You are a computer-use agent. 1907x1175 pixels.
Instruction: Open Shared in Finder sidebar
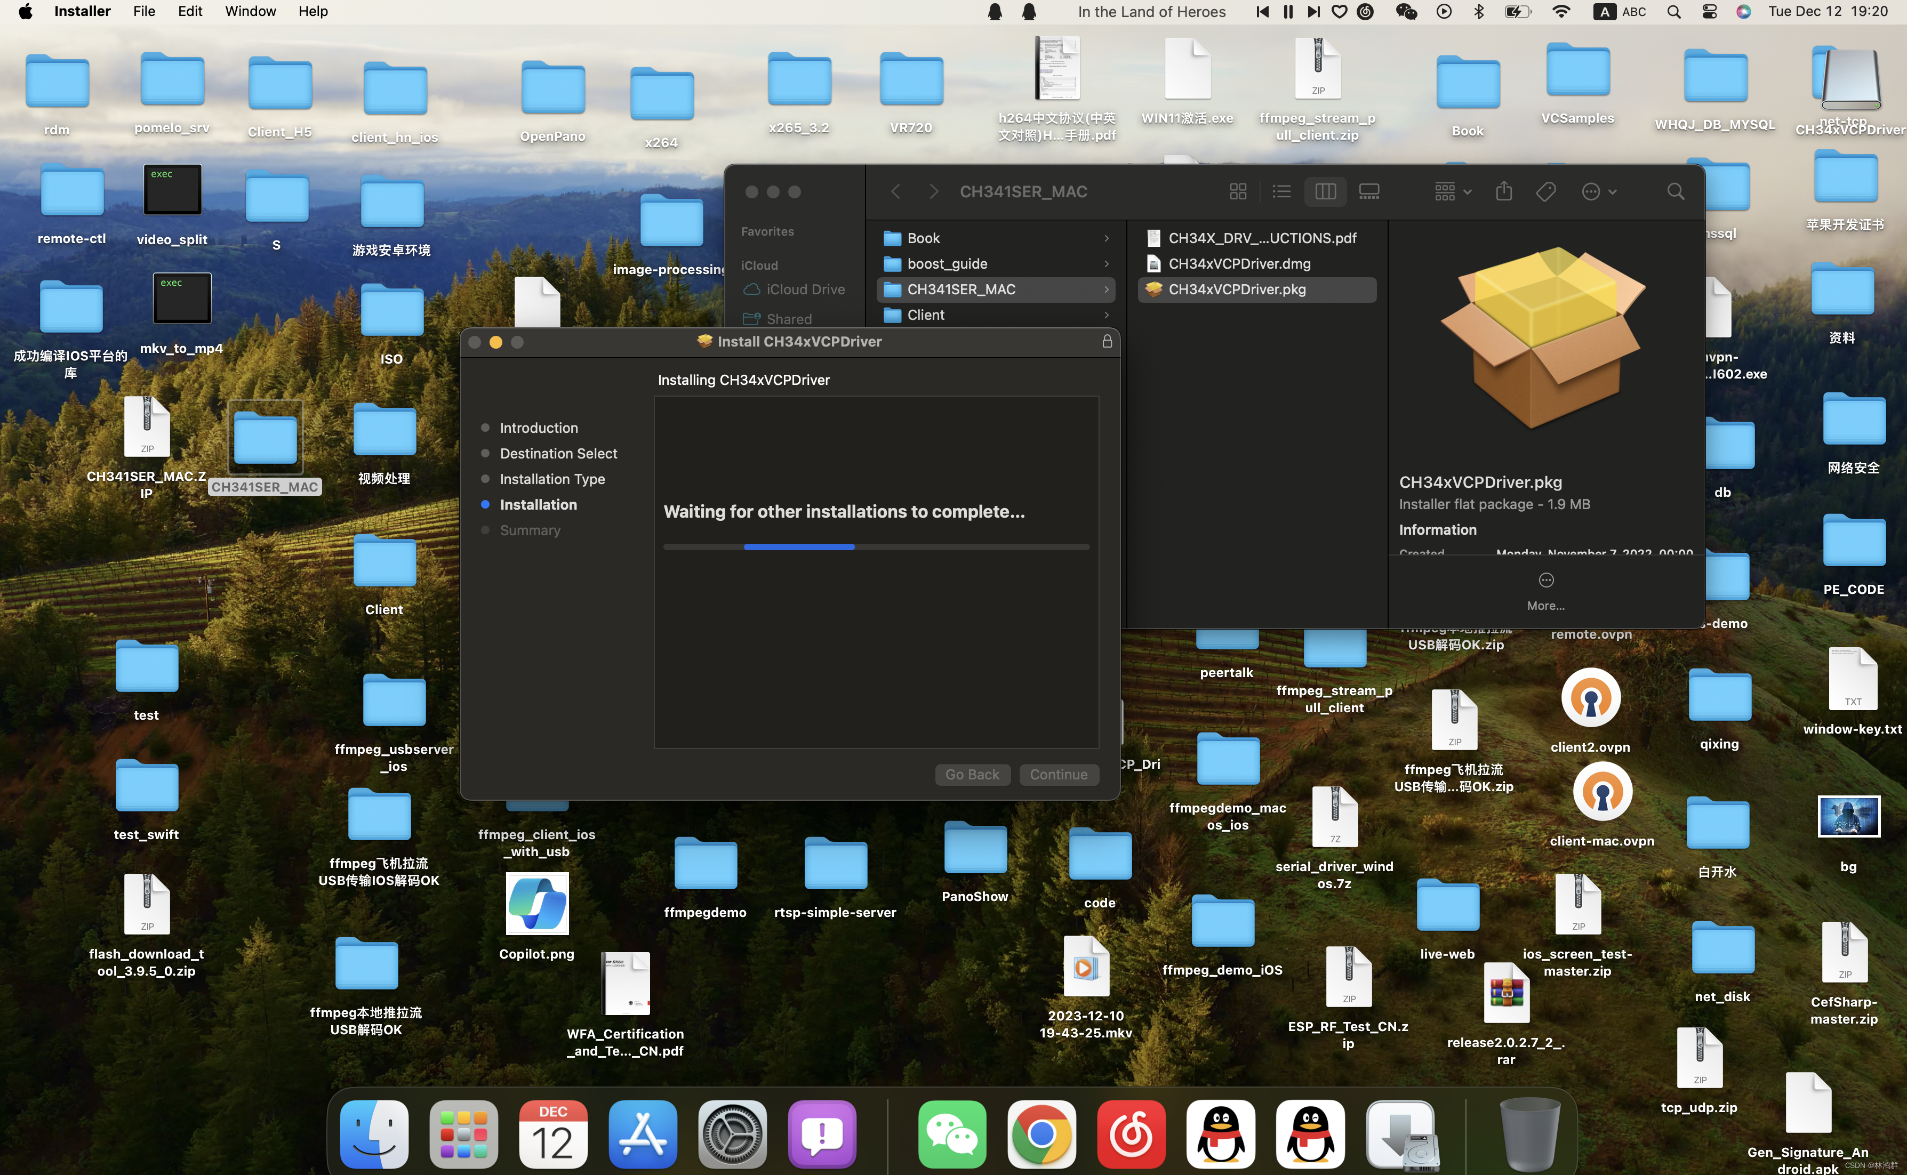(777, 319)
